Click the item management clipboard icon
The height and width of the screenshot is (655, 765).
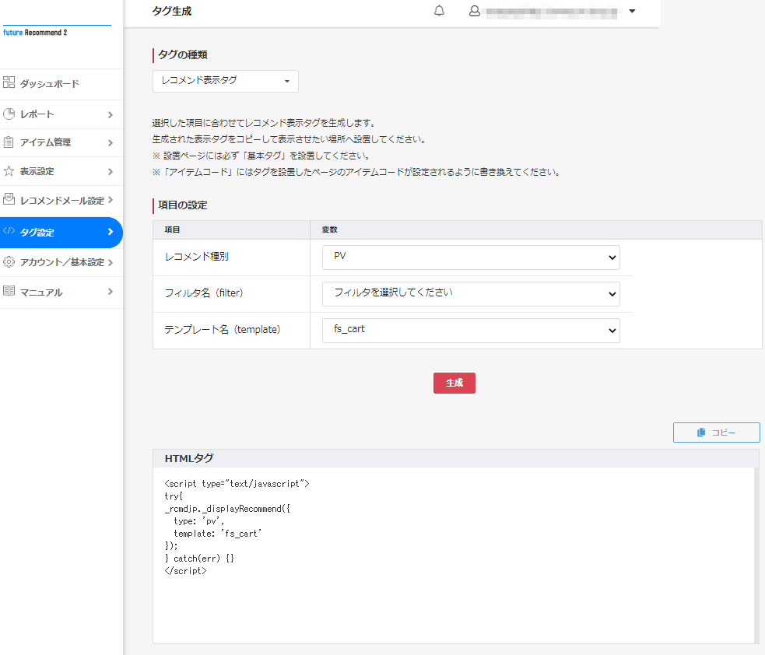[x=9, y=142]
